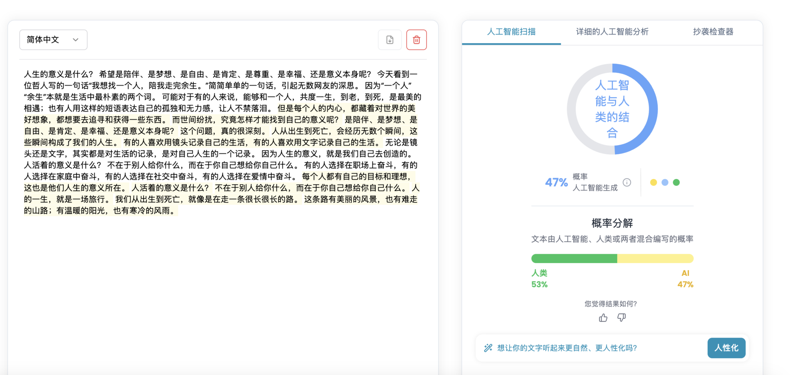The width and height of the screenshot is (790, 375).
Task: Click the 人工智能与人类的结合 donut chart
Action: pos(612,109)
